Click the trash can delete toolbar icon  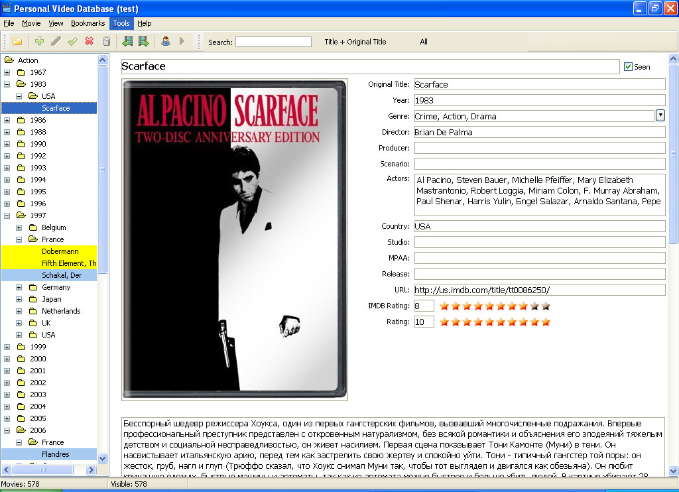(x=107, y=41)
